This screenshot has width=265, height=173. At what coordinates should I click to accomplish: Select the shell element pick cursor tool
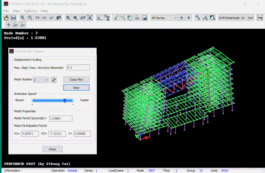(x=212, y=18)
